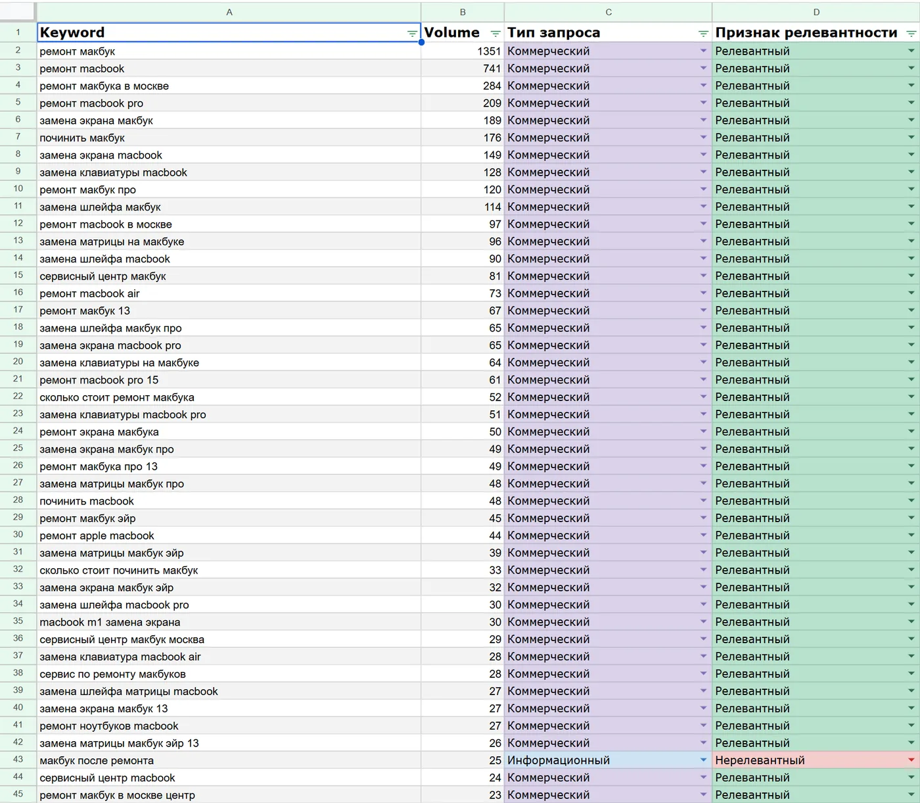Open the Релевантный dropdown for 'ремонт macbook'
Image resolution: width=920 pixels, height=803 pixels.
point(911,68)
